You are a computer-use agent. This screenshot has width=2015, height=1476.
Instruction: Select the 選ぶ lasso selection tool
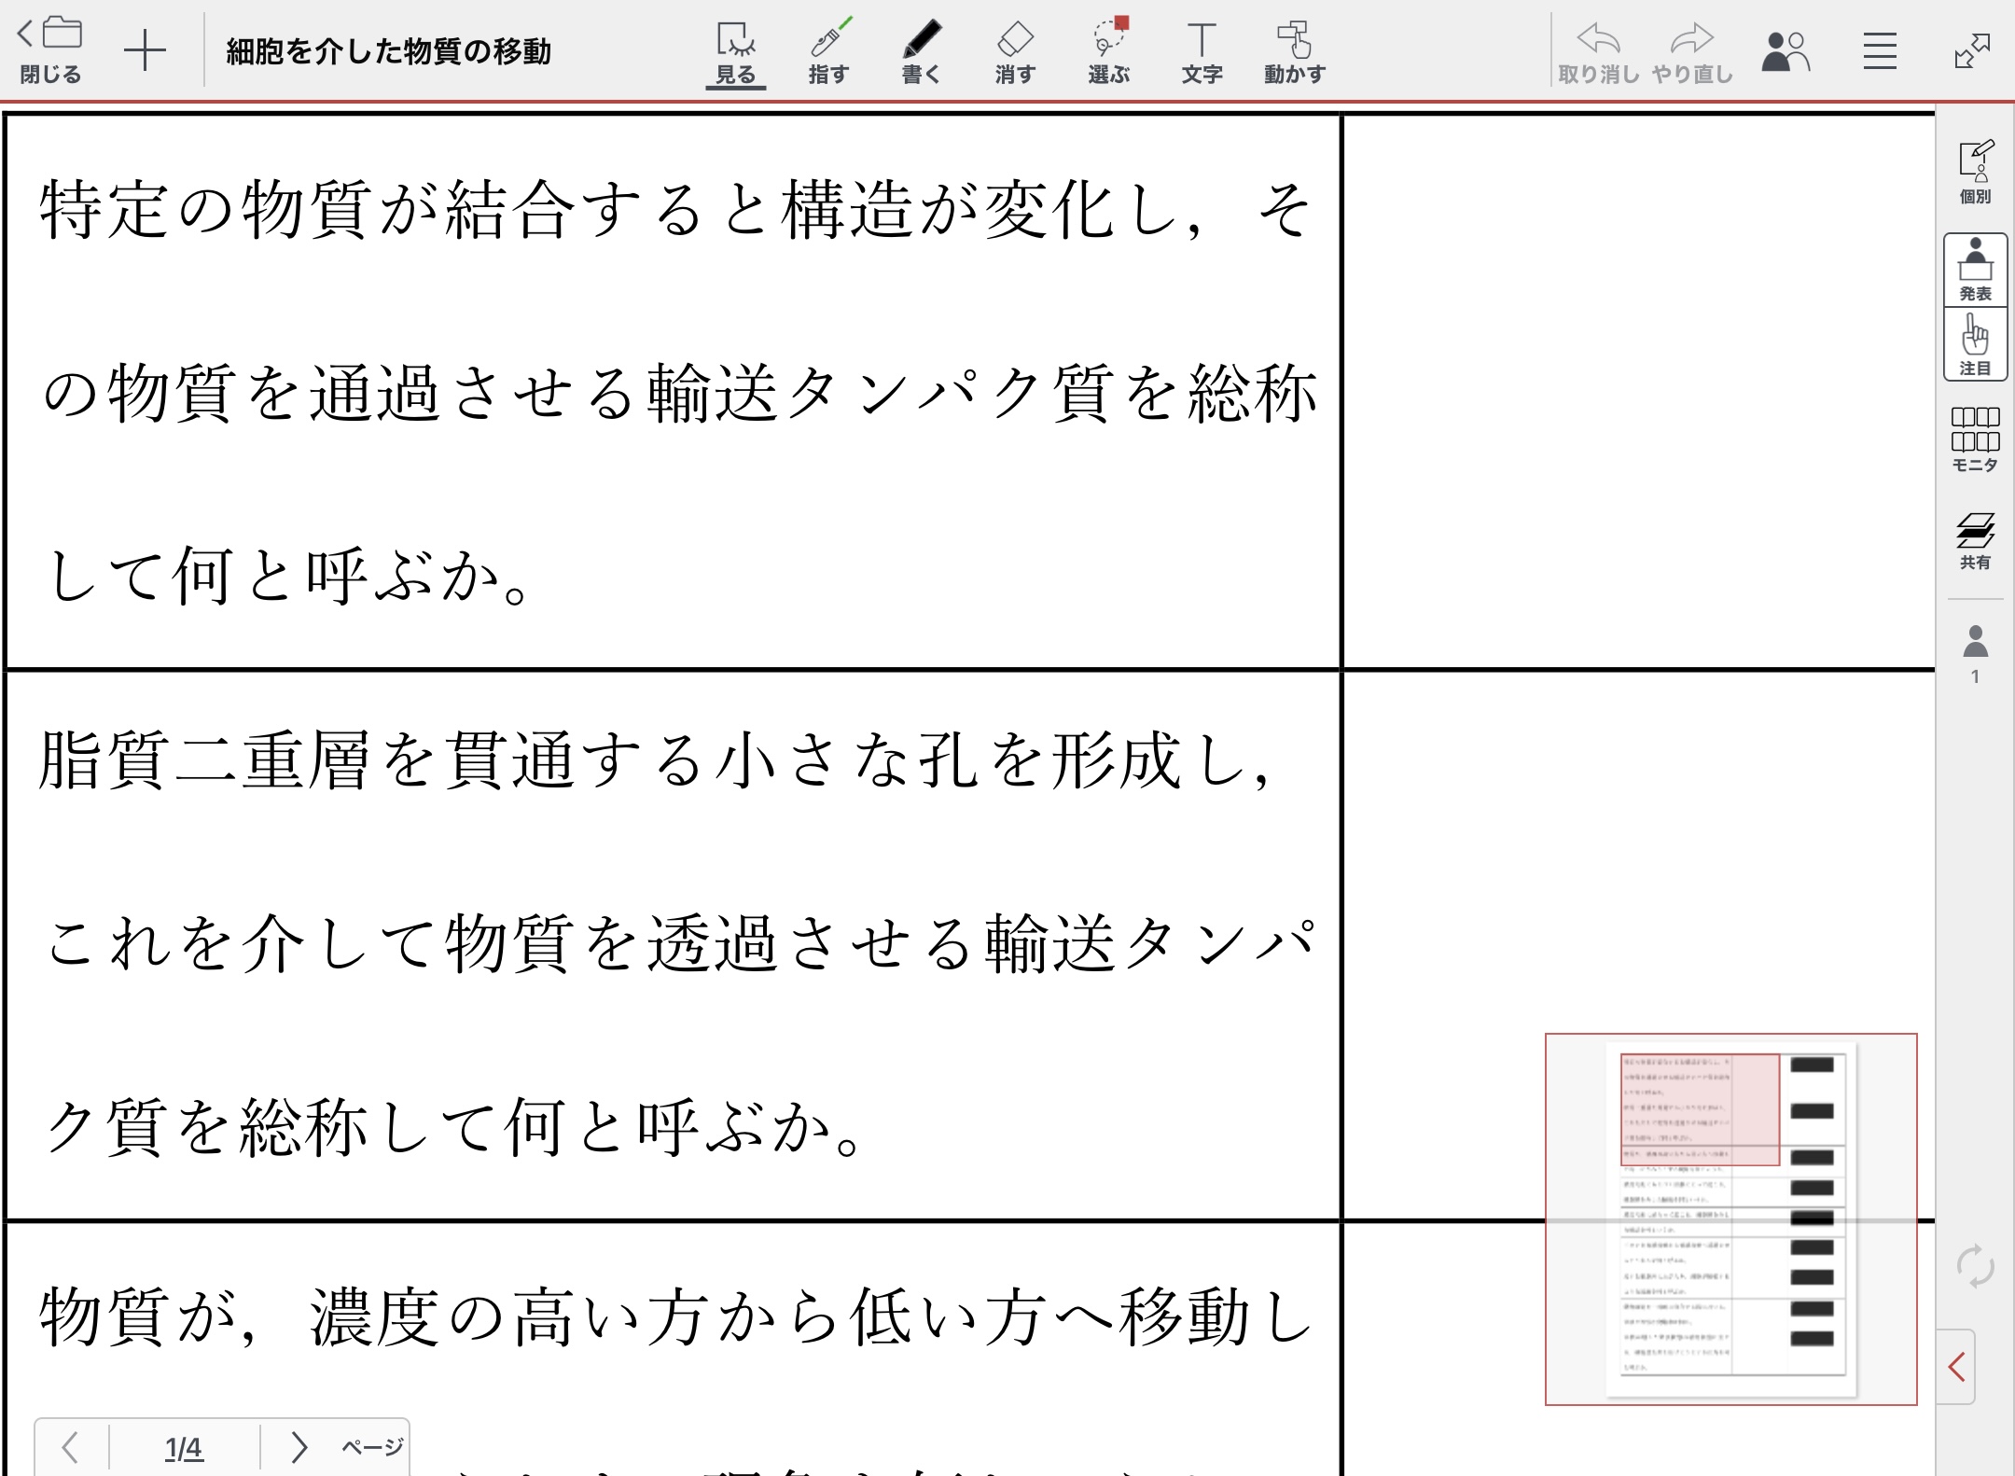(x=1108, y=52)
